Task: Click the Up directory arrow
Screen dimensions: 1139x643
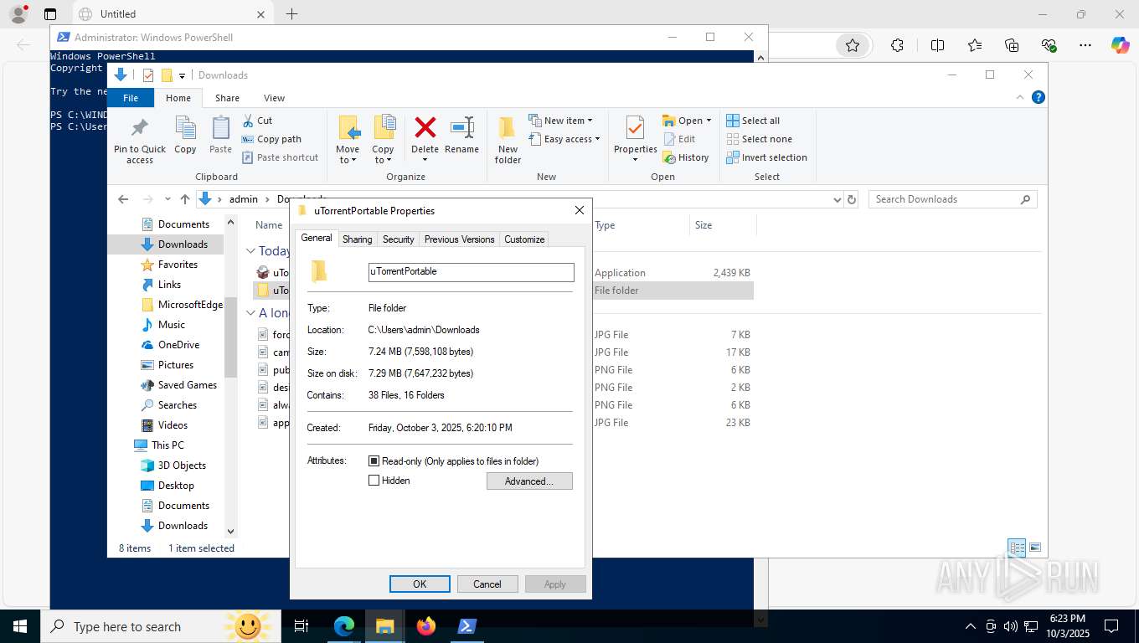Action: click(x=185, y=199)
